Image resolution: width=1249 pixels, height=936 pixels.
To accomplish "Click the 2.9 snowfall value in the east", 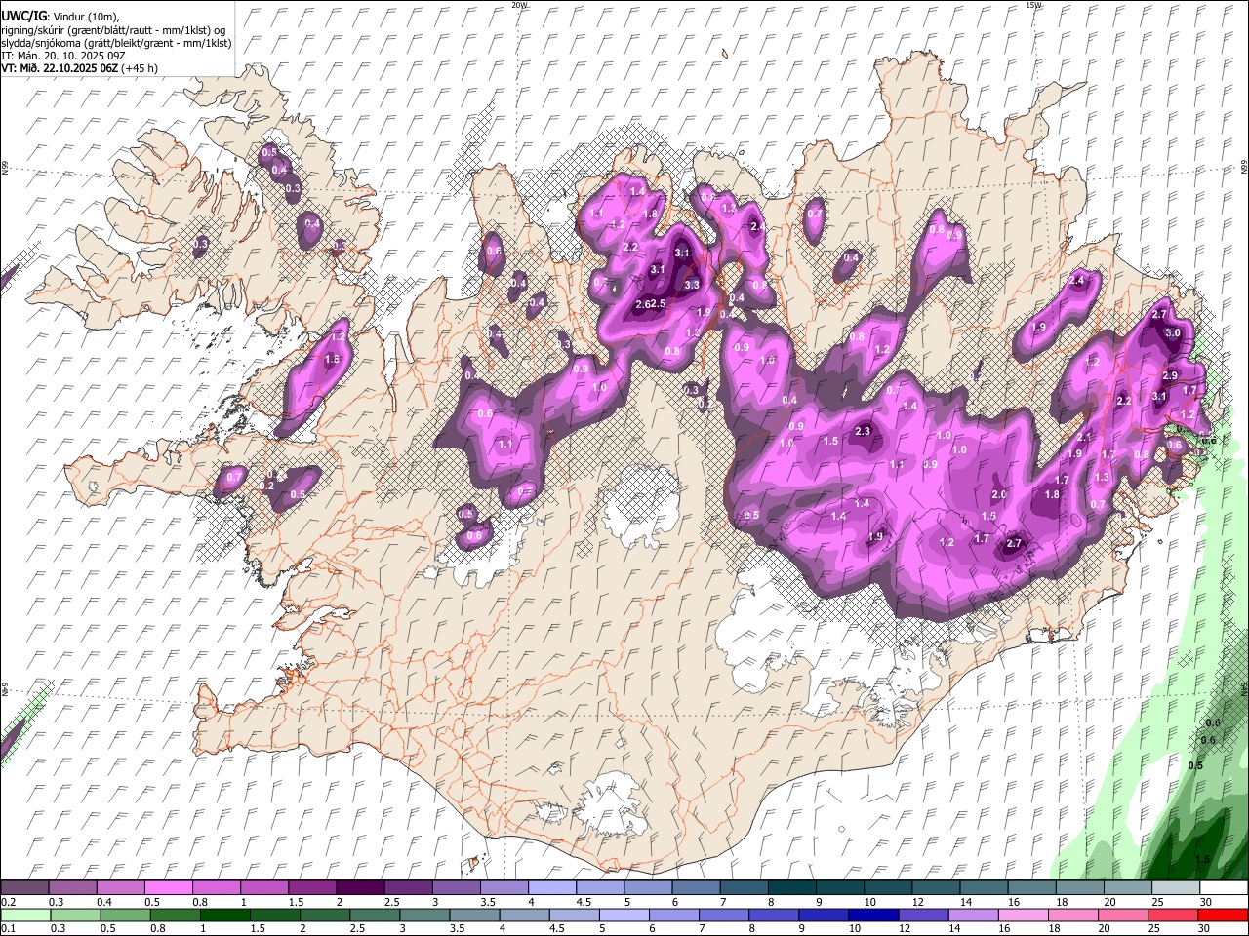I will 1170,375.
